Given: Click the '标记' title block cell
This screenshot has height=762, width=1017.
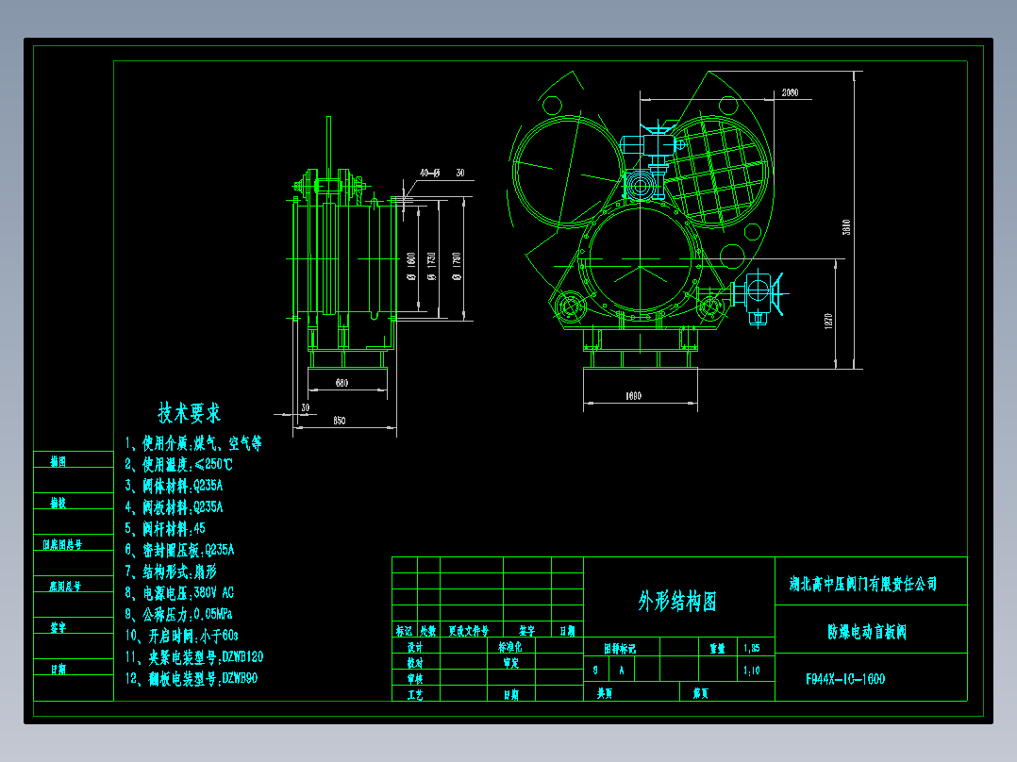Looking at the screenshot, I should [404, 630].
